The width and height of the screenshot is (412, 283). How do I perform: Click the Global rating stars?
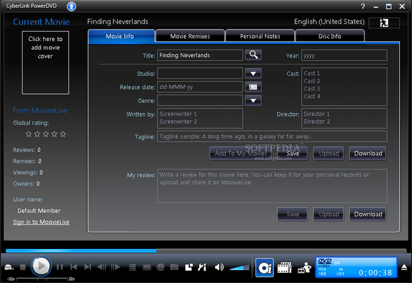[x=46, y=134]
